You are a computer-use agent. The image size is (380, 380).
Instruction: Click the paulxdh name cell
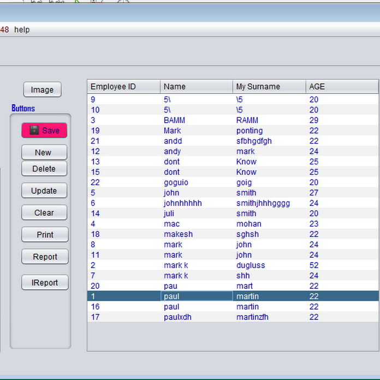177,317
